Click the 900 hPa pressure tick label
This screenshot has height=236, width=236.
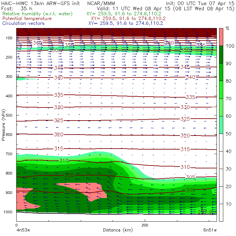(x=9, y=193)
